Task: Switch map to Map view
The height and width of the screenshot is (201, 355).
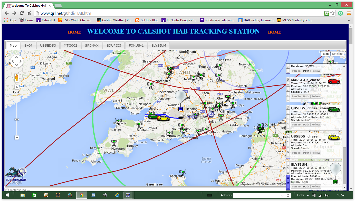Action: [x=326, y=54]
